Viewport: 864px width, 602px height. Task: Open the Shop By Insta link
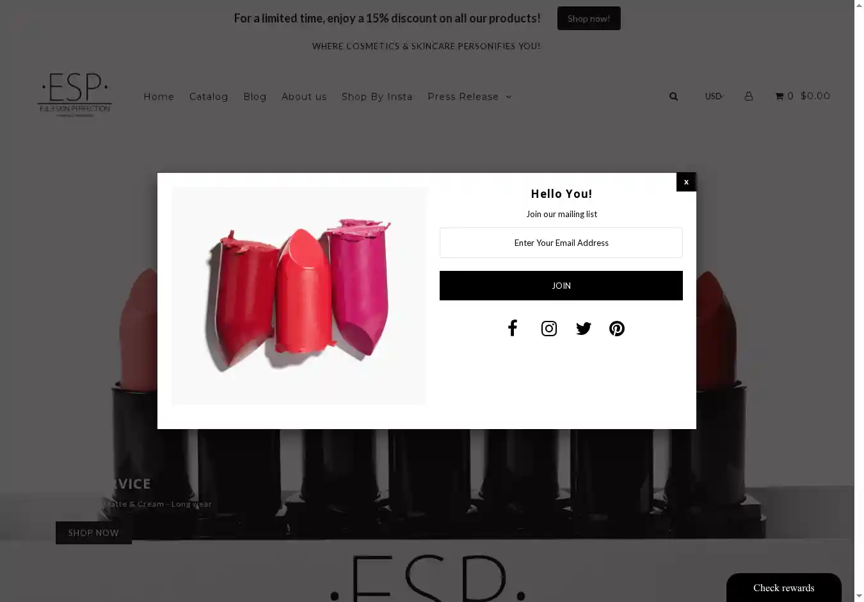coord(377,97)
